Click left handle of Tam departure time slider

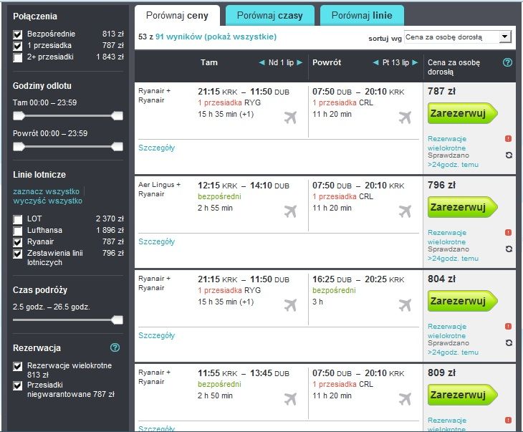point(19,116)
